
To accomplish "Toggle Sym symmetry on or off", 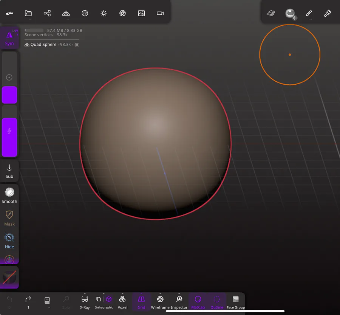I will pyautogui.click(x=9, y=37).
